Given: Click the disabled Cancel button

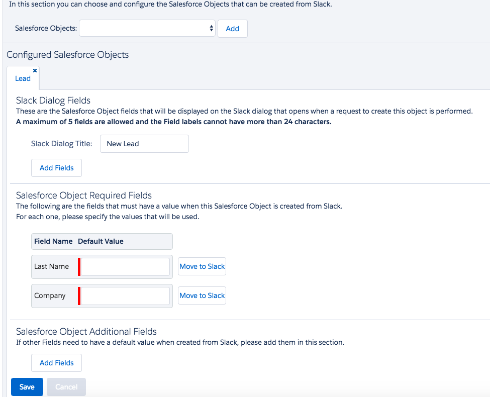Looking at the screenshot, I should coord(66,386).
